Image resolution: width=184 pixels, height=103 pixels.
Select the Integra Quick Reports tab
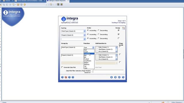pyautogui.click(x=57, y=1)
